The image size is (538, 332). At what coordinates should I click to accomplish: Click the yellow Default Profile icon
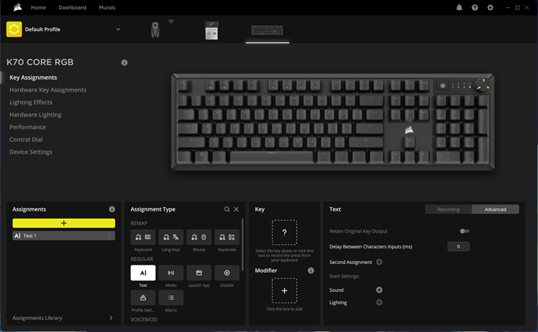point(14,29)
